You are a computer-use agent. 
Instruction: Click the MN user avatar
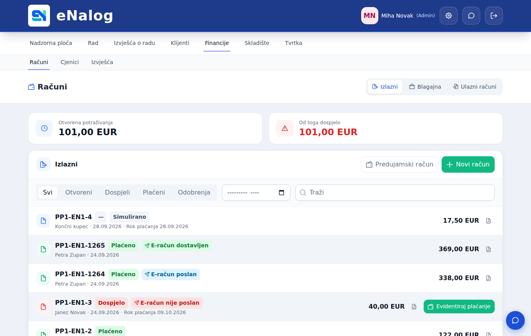coord(370,16)
